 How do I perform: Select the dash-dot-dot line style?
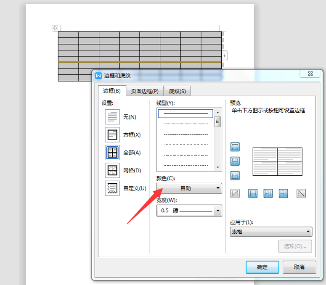point(186,166)
